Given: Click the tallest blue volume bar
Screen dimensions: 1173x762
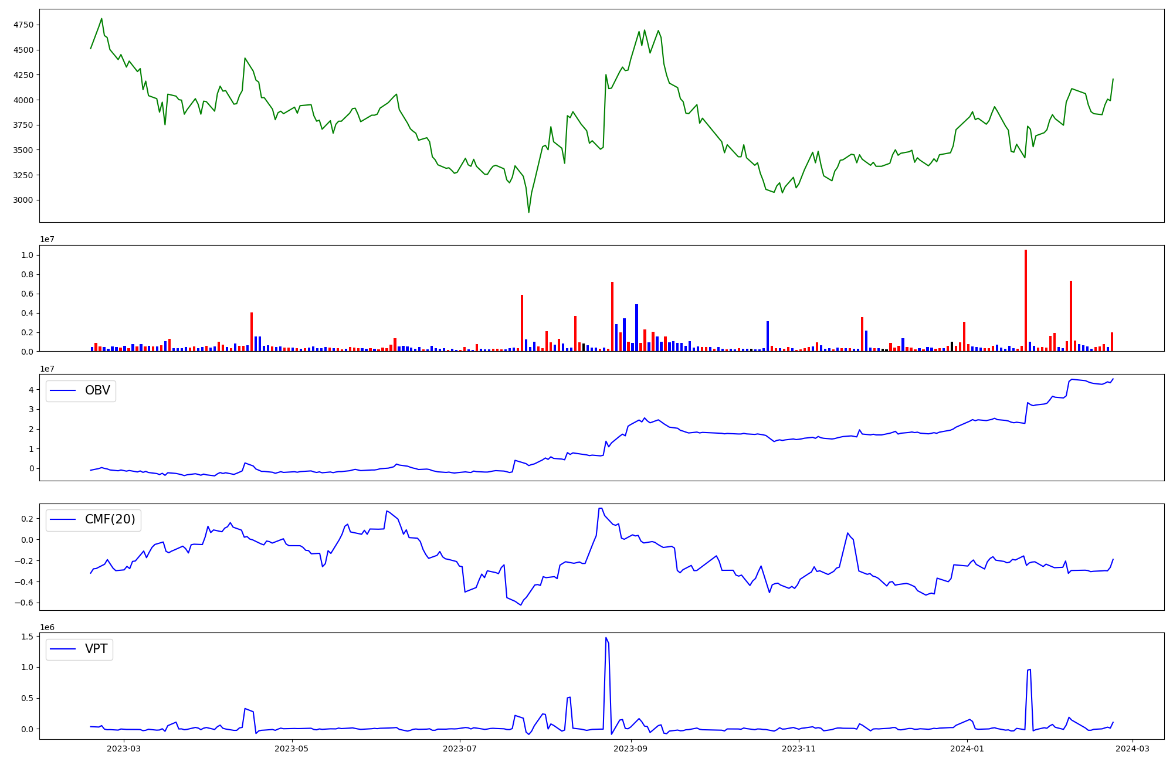Looking at the screenshot, I should click(636, 327).
